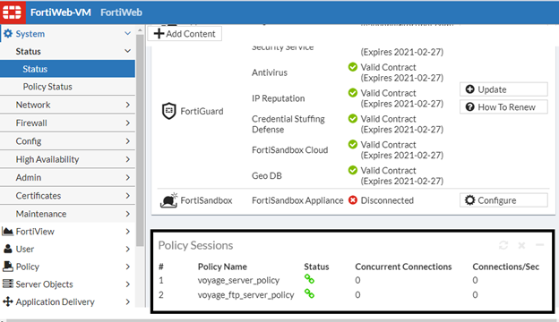Click the Policy icon in sidebar

coord(7,267)
